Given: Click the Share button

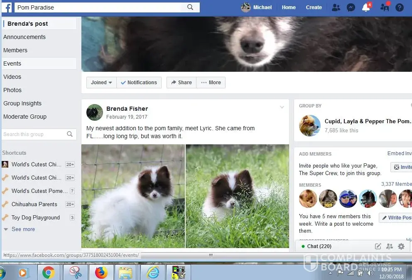Looking at the screenshot, I should tap(181, 83).
